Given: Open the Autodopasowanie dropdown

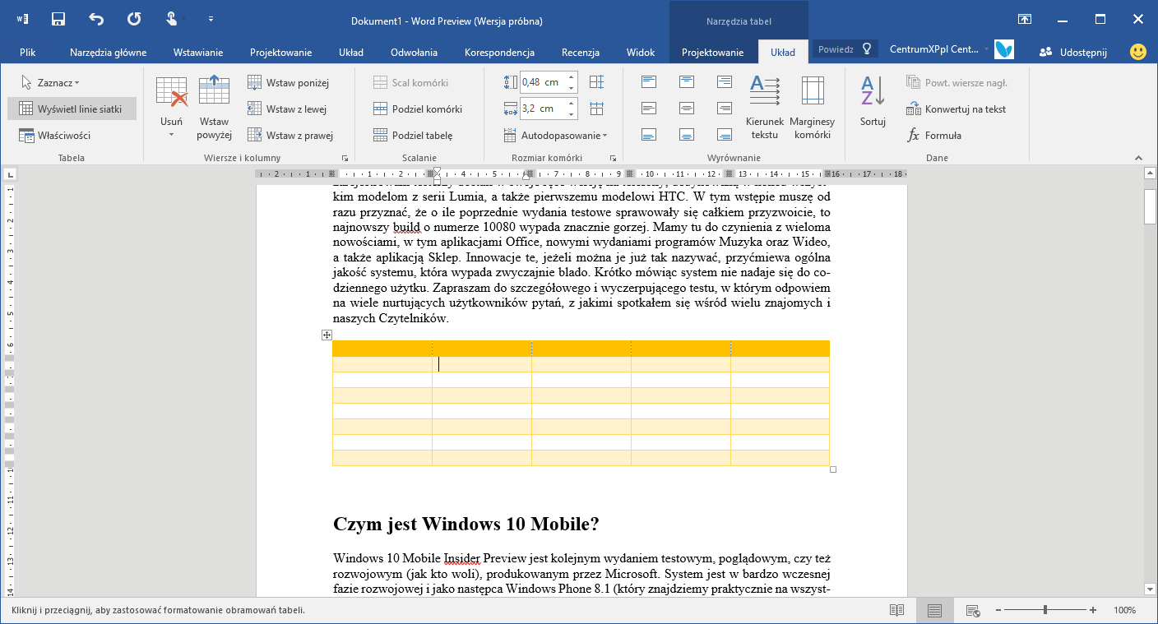Looking at the screenshot, I should 556,136.
